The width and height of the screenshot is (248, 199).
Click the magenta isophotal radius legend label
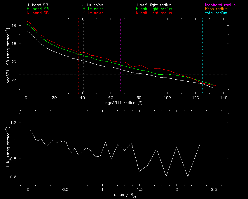220,5
